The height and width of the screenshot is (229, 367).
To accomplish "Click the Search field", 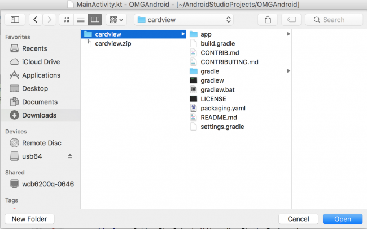I will coord(334,20).
